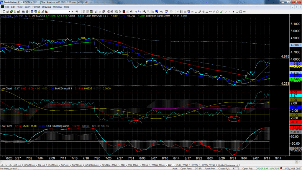Click the Leo Forza indicator title
This screenshot has height=170, width=302.
pos(6,126)
